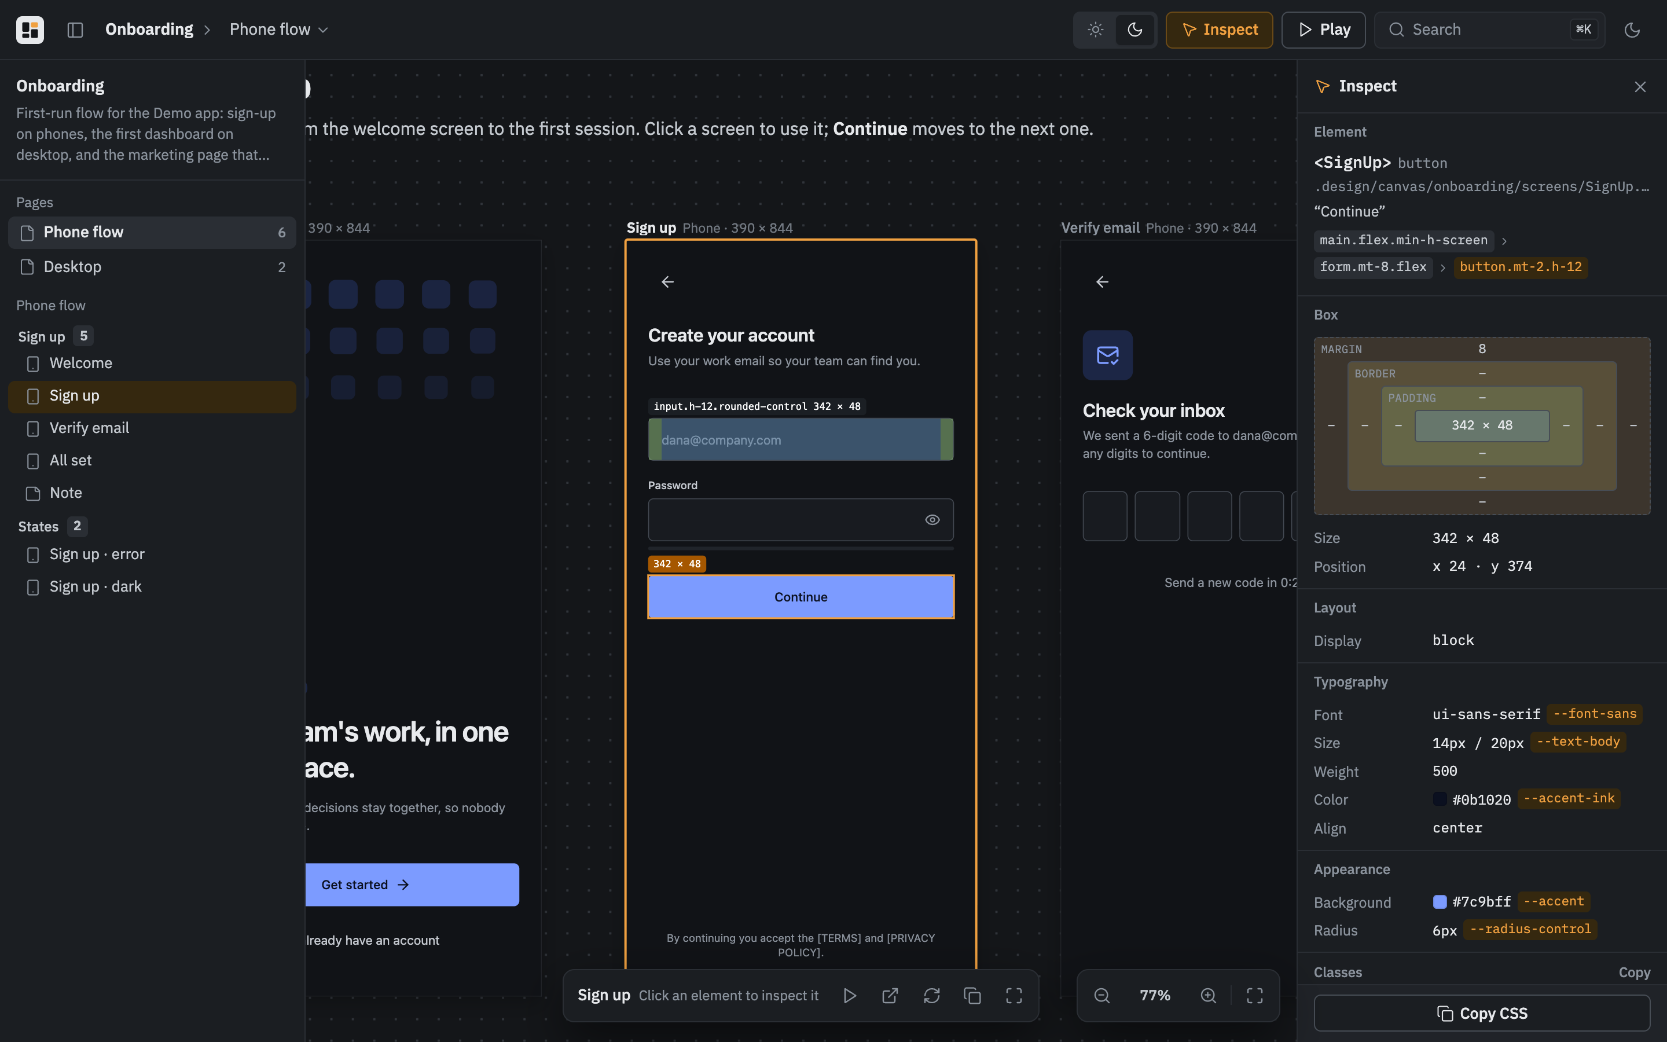
Task: Collapse the Sign up group header
Action: (55, 336)
